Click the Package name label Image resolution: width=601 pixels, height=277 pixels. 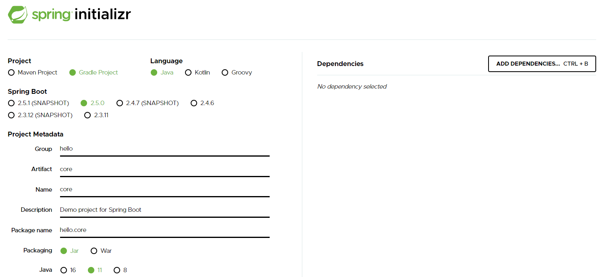click(x=31, y=230)
